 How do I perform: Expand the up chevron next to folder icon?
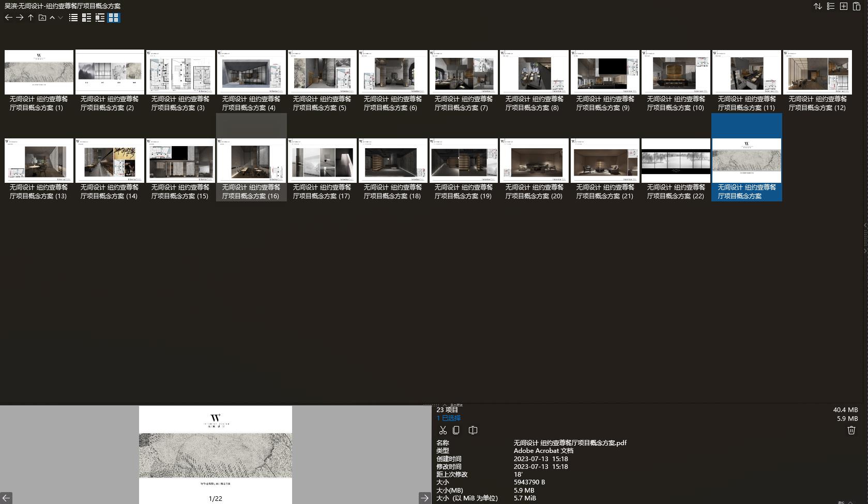[x=52, y=18]
